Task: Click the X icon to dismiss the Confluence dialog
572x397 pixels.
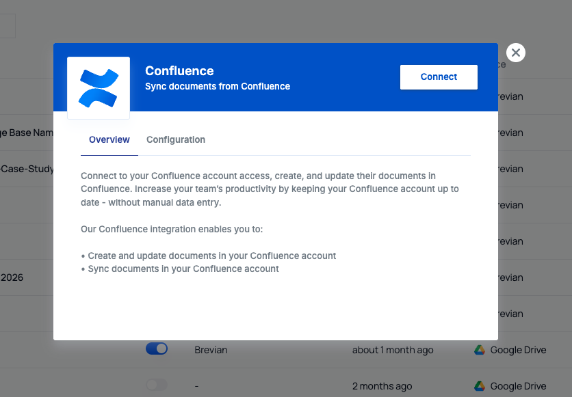Action: click(x=515, y=53)
